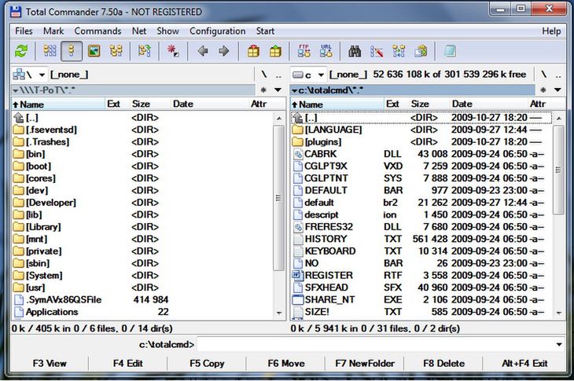Click the F3 View button

tap(50, 364)
